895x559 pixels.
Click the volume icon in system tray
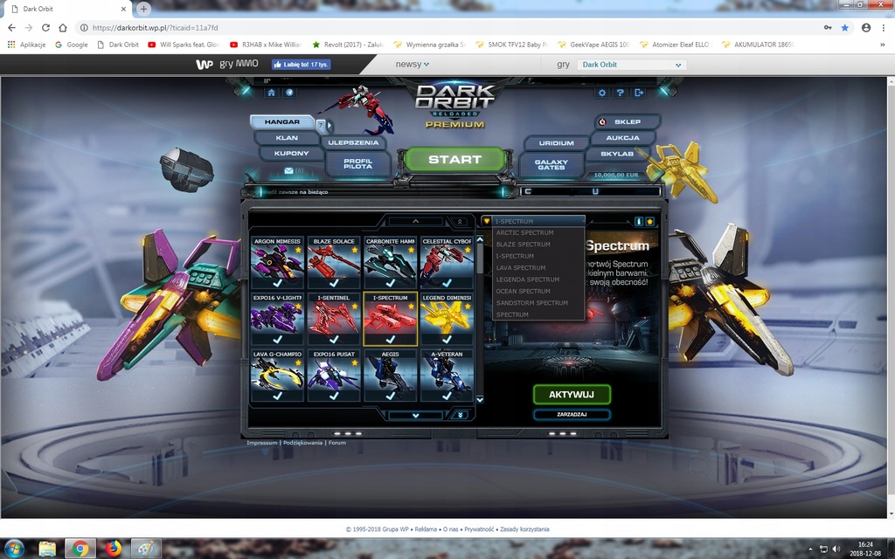coord(836,549)
